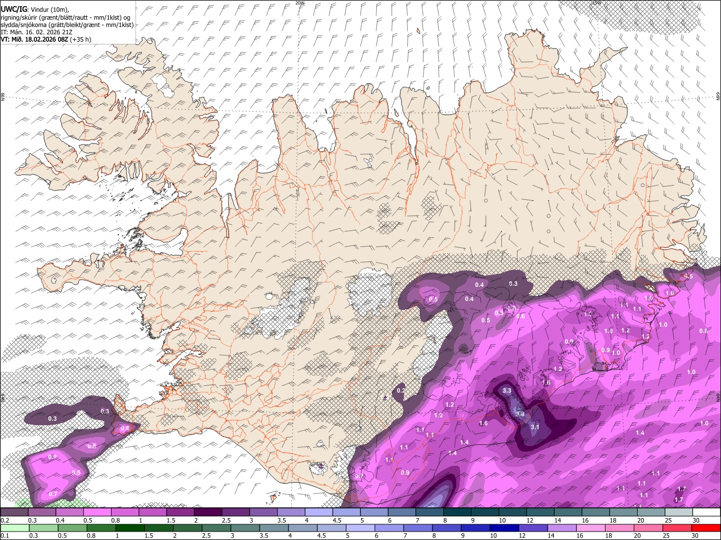The width and height of the screenshot is (721, 540).
Task: Pick lower scale pale green swatch after 0.1
Action: [x=14, y=528]
